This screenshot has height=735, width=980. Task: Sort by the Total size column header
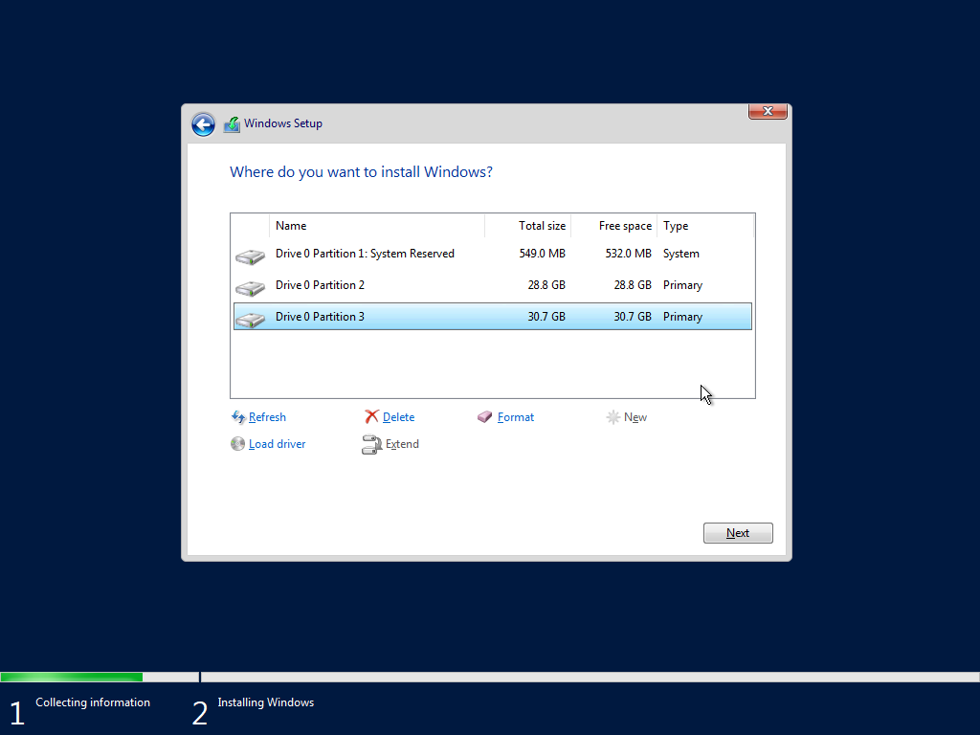point(541,225)
